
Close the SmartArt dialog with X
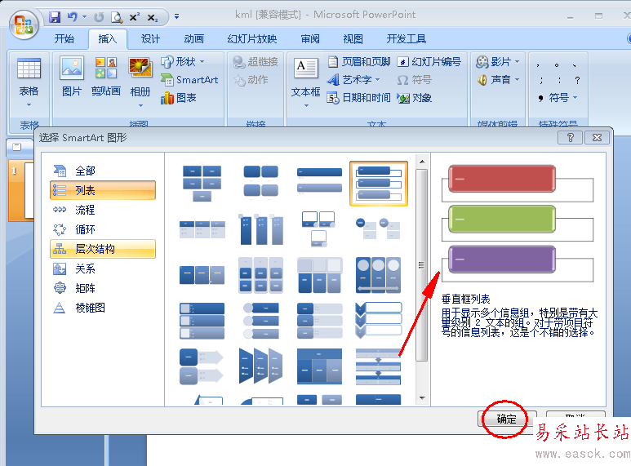598,138
